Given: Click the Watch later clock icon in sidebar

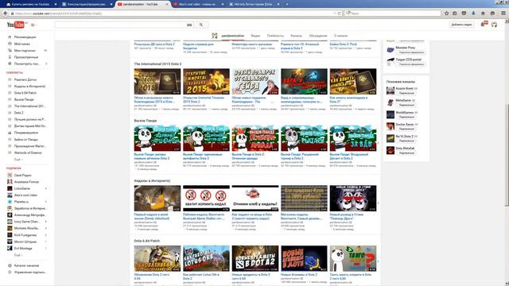Looking at the screenshot, I should (x=10, y=64).
